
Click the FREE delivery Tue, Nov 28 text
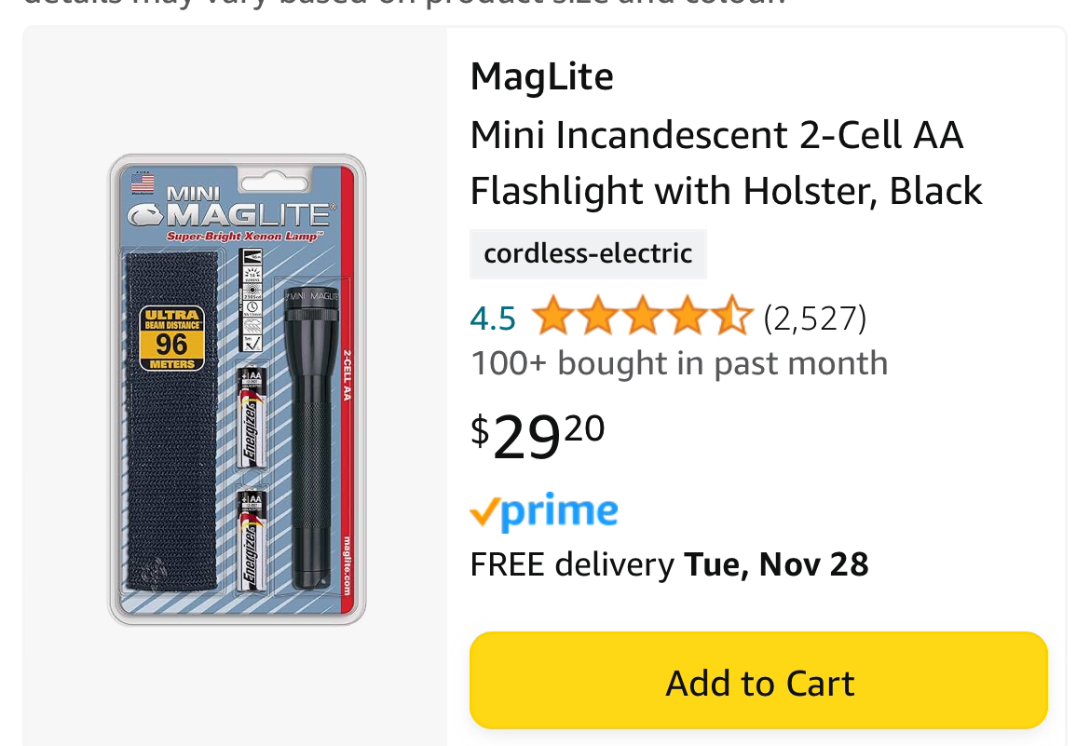click(670, 564)
